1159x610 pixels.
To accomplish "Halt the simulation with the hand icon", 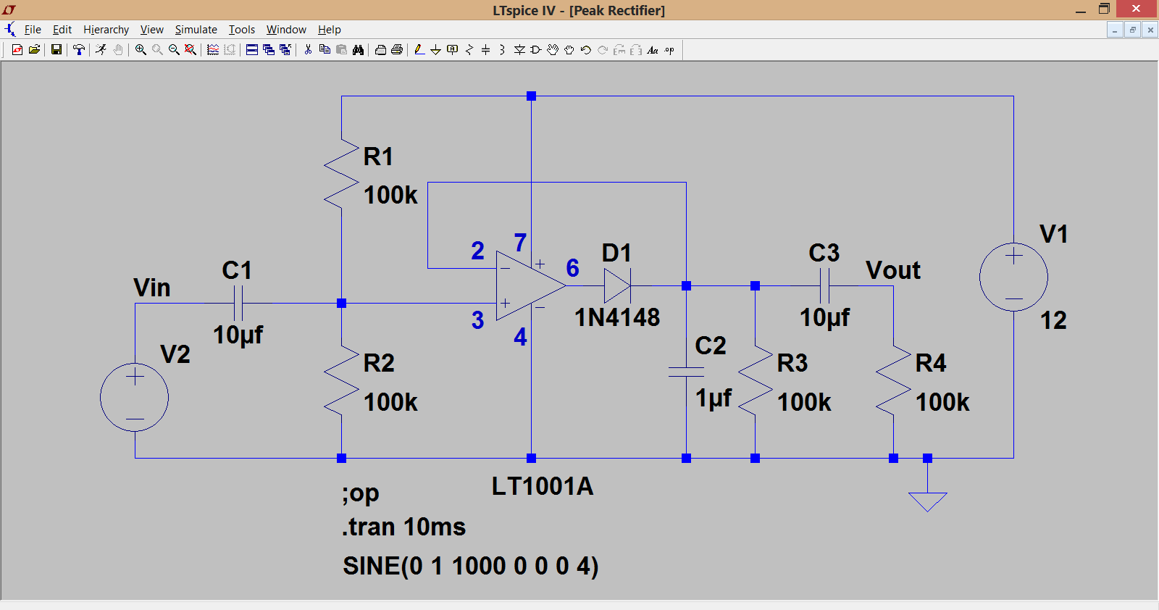I will click(x=118, y=50).
